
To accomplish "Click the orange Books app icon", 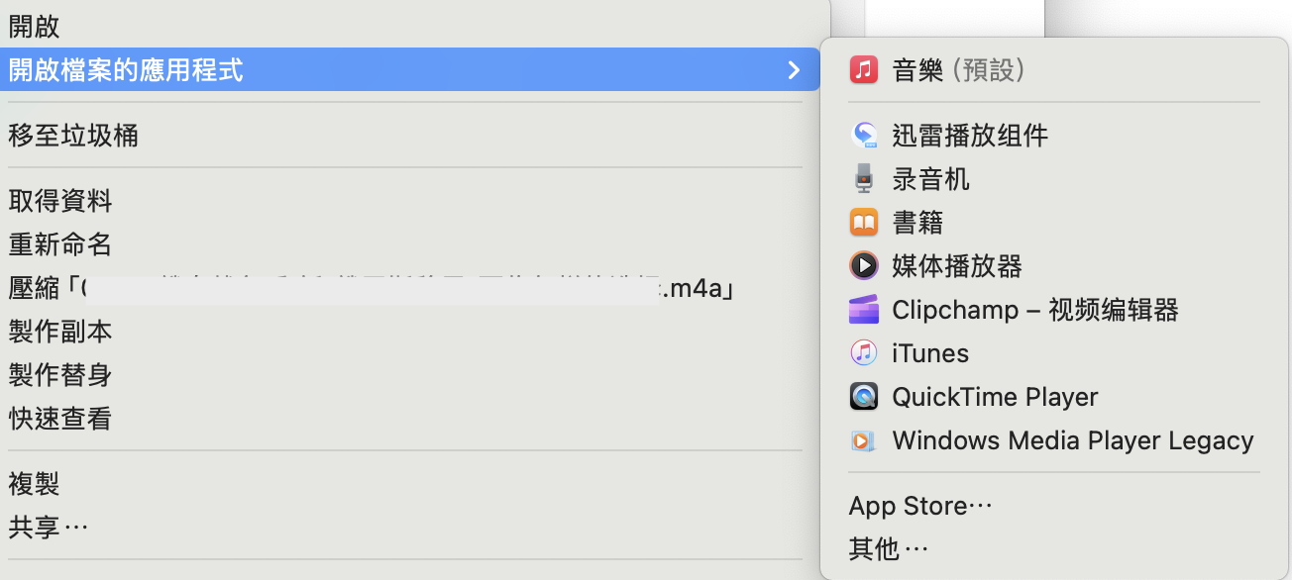I will coord(864,223).
